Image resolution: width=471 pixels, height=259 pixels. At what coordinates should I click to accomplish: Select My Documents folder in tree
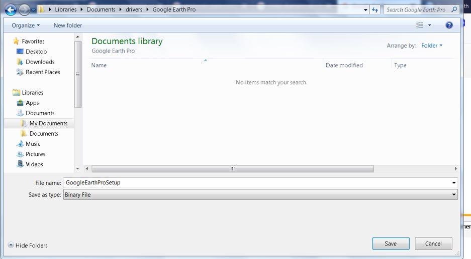coord(48,123)
